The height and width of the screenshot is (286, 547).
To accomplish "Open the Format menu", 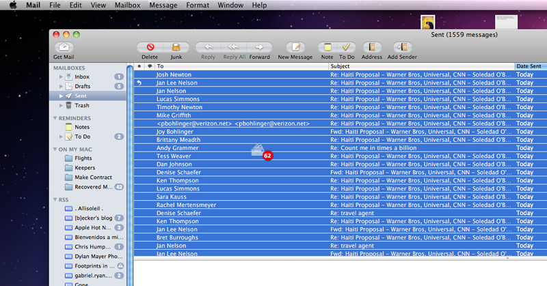I will [x=198, y=5].
